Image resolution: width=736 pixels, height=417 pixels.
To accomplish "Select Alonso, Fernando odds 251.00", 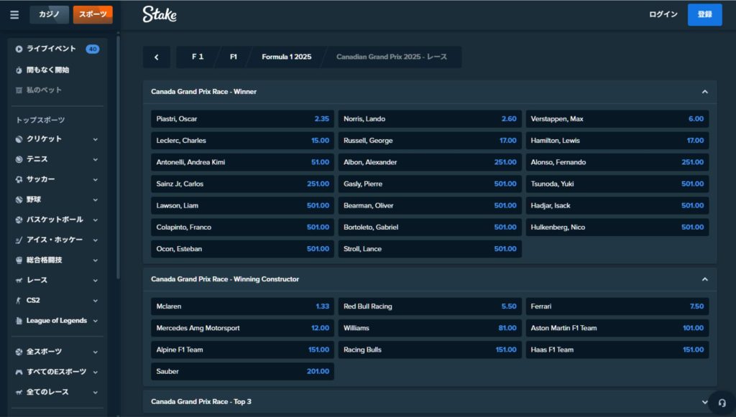I will click(x=617, y=162).
